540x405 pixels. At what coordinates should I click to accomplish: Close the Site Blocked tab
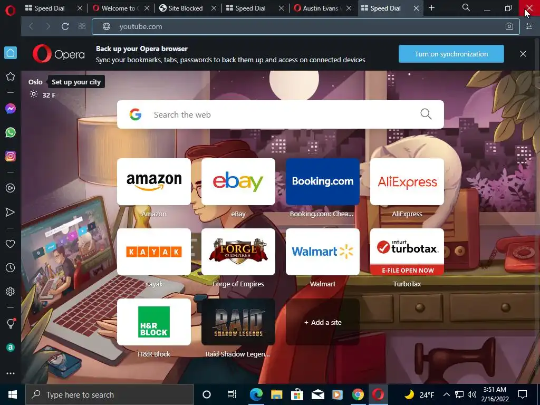214,8
